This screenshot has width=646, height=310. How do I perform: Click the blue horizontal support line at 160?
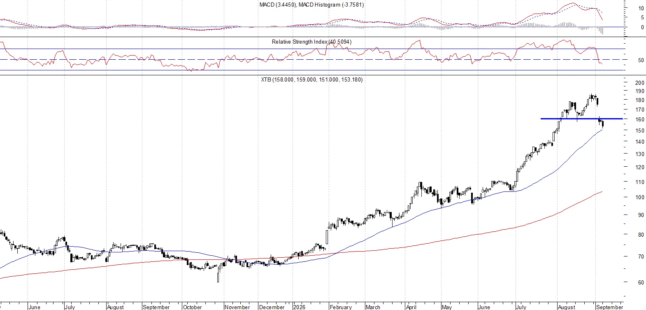click(581, 119)
